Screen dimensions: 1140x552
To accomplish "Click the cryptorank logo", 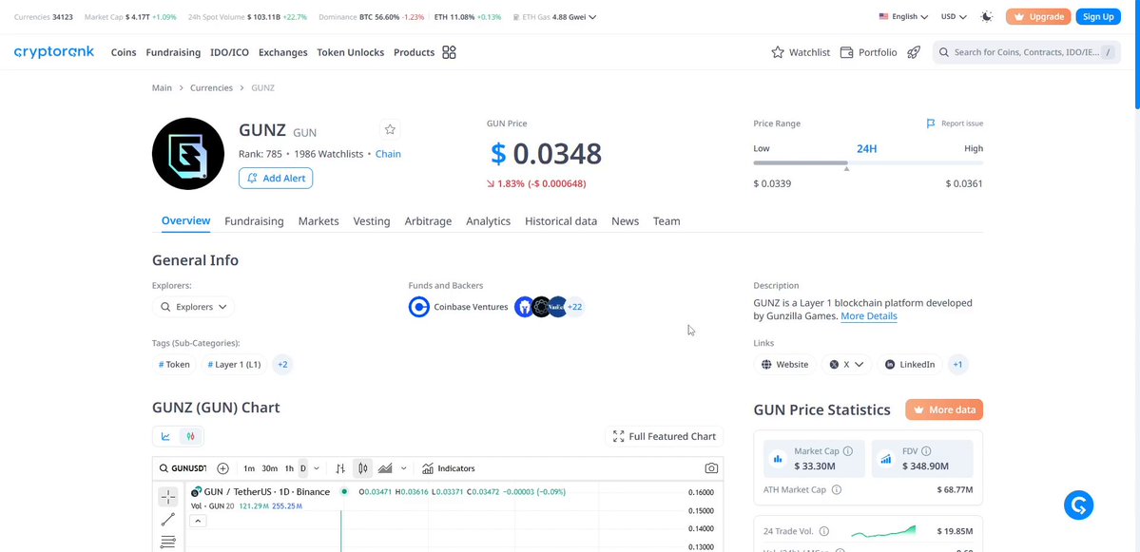I will point(54,52).
